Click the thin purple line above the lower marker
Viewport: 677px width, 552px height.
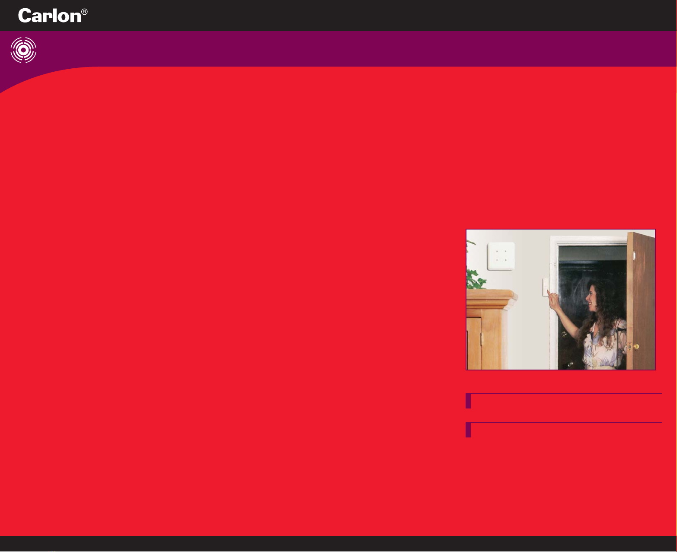[566, 422]
